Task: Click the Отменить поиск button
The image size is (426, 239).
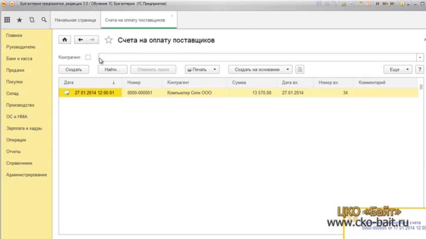Action: (153, 69)
